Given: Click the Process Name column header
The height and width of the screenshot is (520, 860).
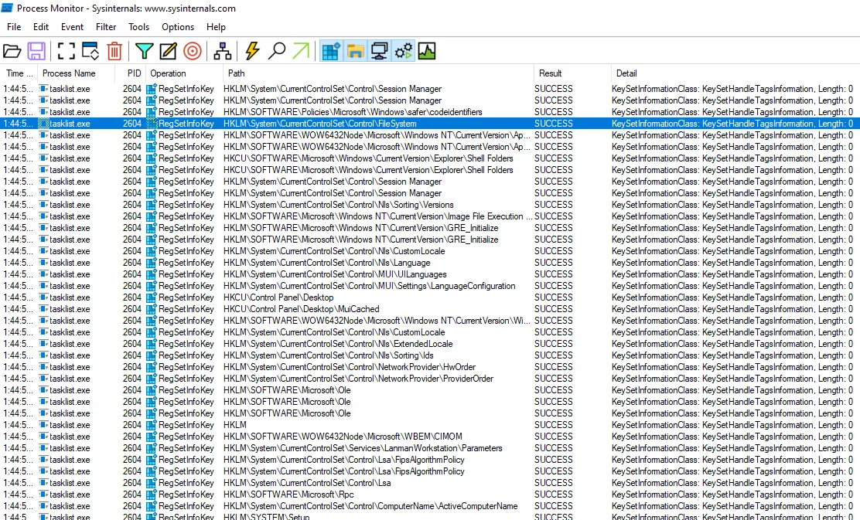Looking at the screenshot, I should point(76,73).
